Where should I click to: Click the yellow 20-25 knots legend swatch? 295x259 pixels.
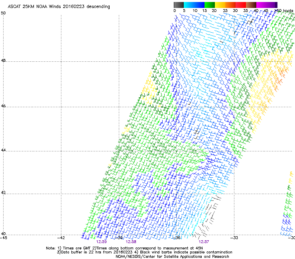[x=220, y=5]
